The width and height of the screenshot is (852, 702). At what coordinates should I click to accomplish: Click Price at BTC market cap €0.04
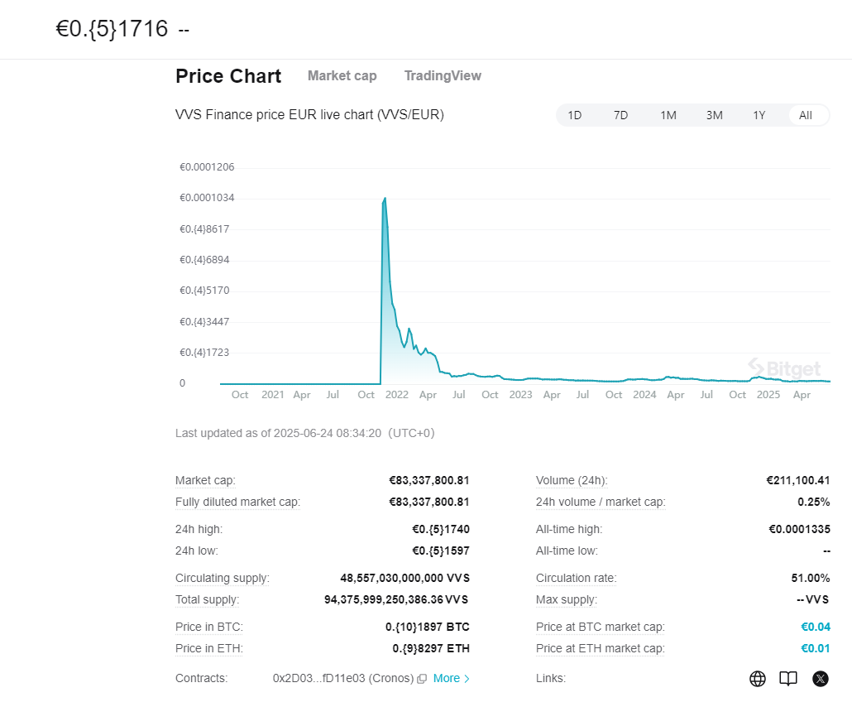point(816,627)
